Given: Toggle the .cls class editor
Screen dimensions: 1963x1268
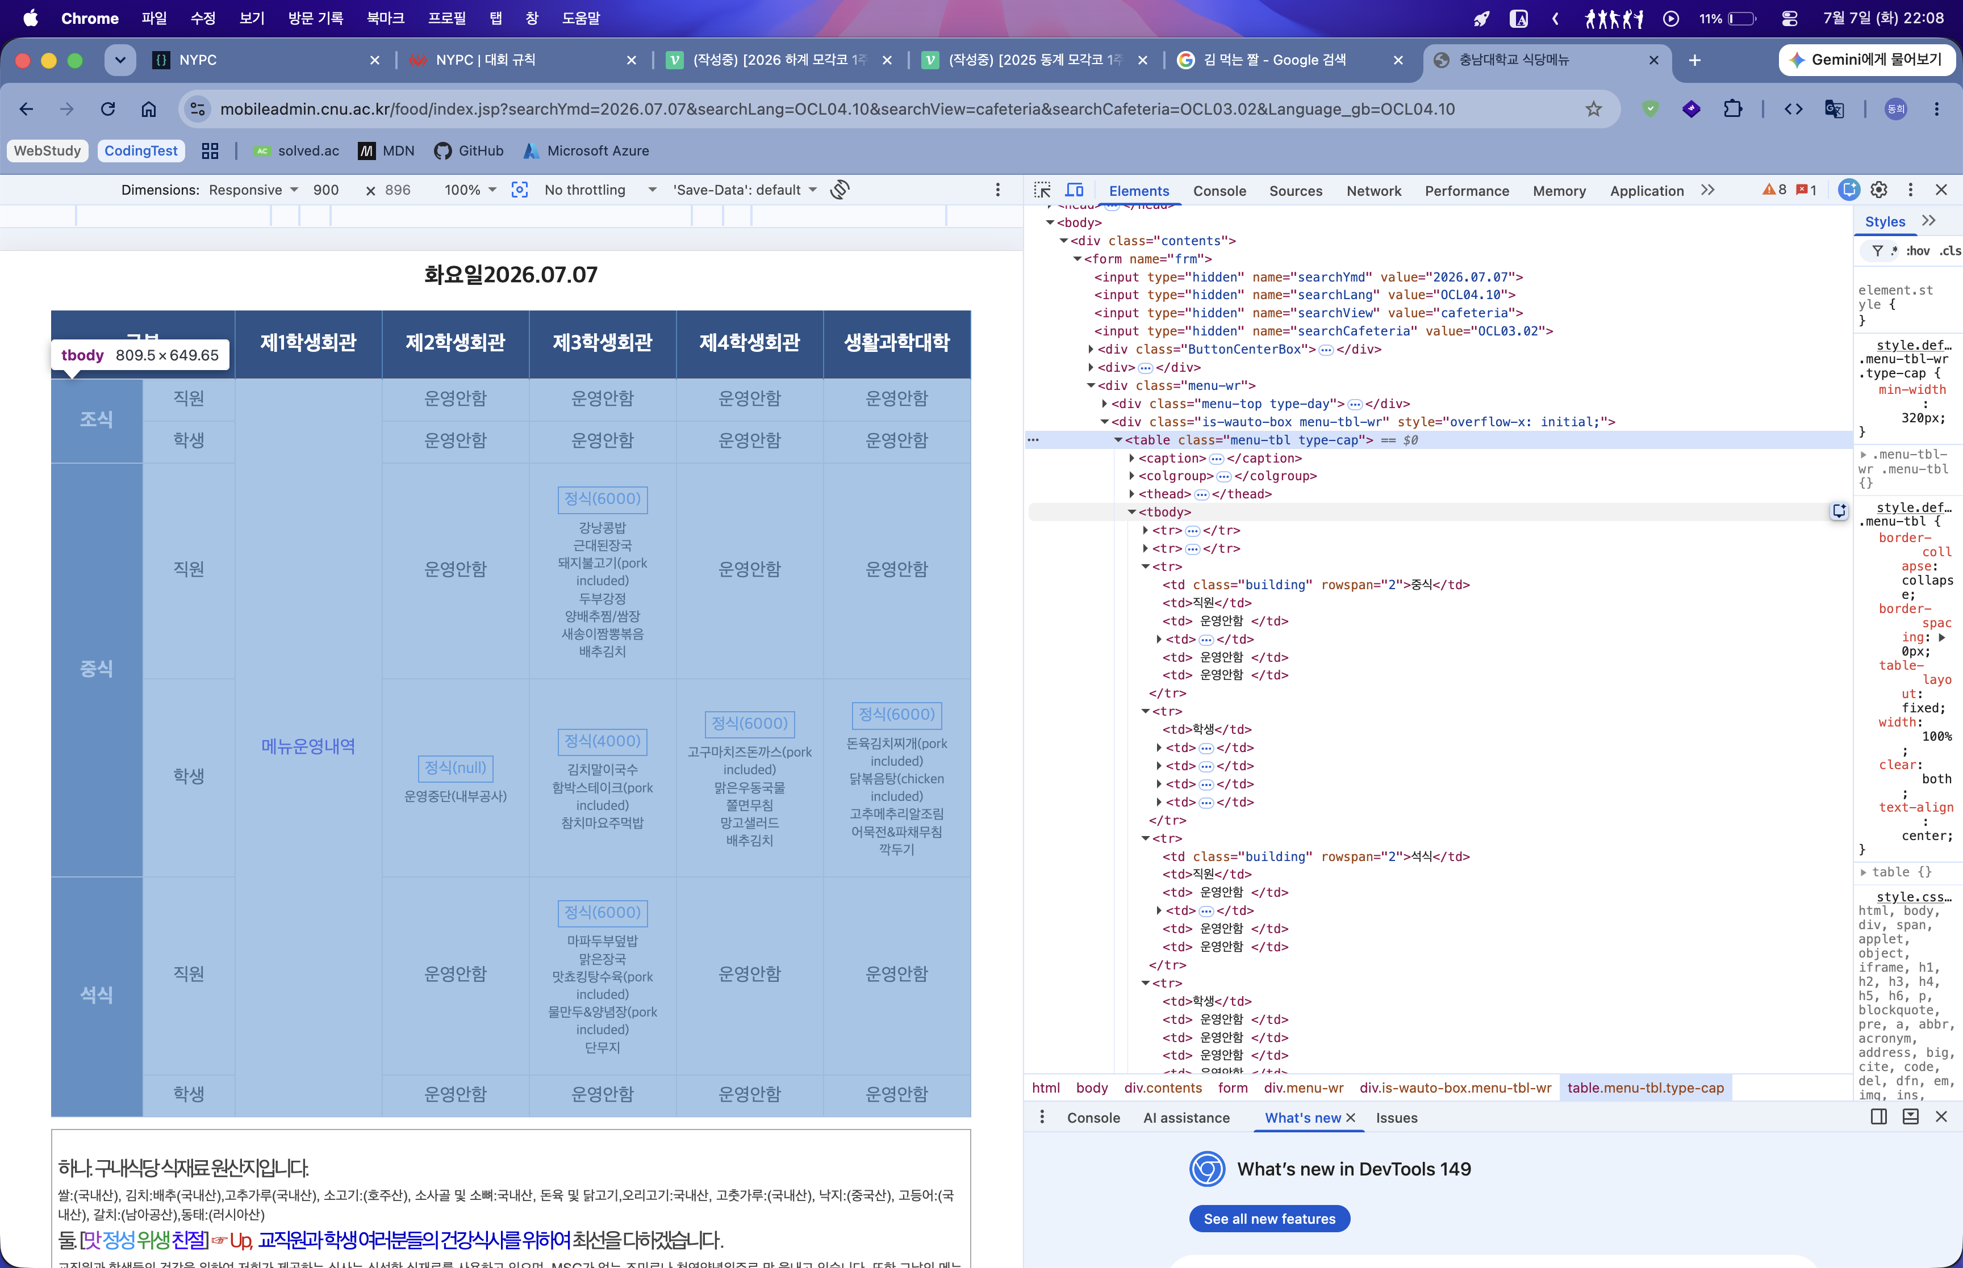Looking at the screenshot, I should pyautogui.click(x=1950, y=251).
